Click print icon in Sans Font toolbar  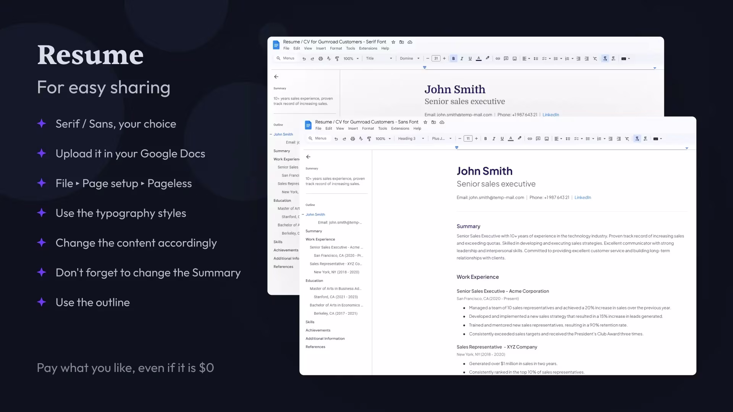point(352,139)
